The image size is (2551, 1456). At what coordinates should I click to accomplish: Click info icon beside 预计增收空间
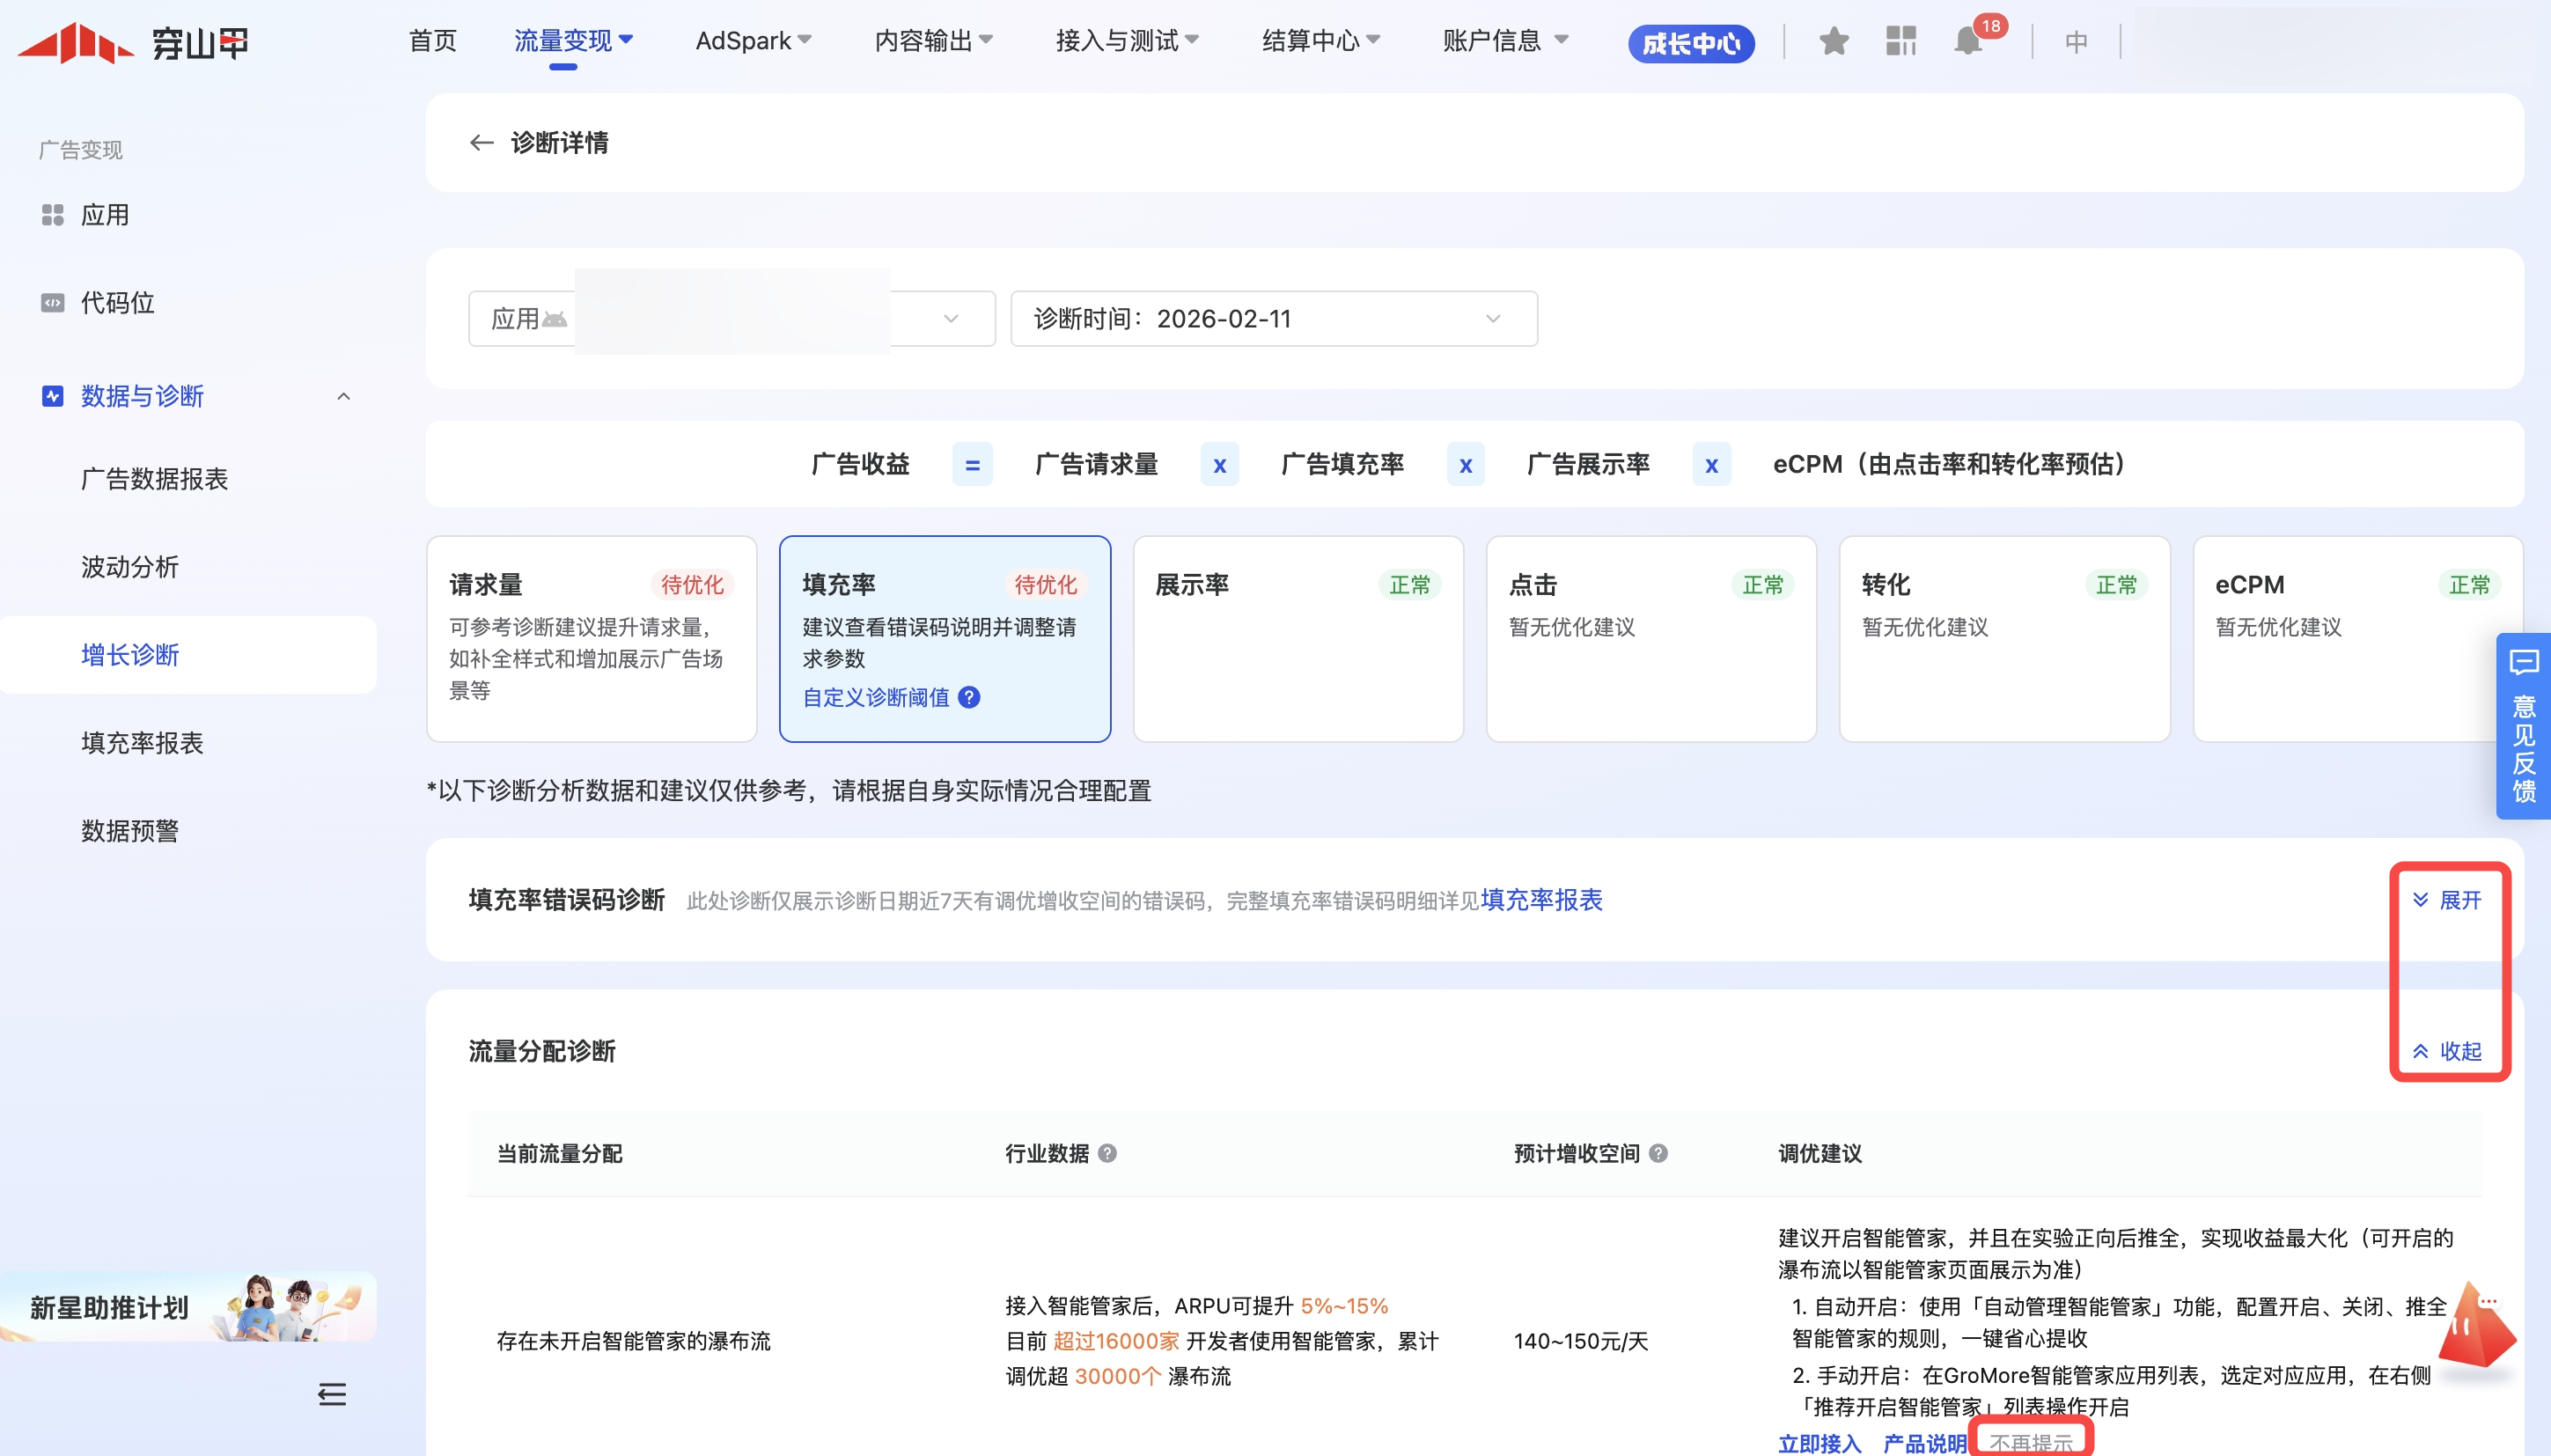(x=1658, y=1153)
